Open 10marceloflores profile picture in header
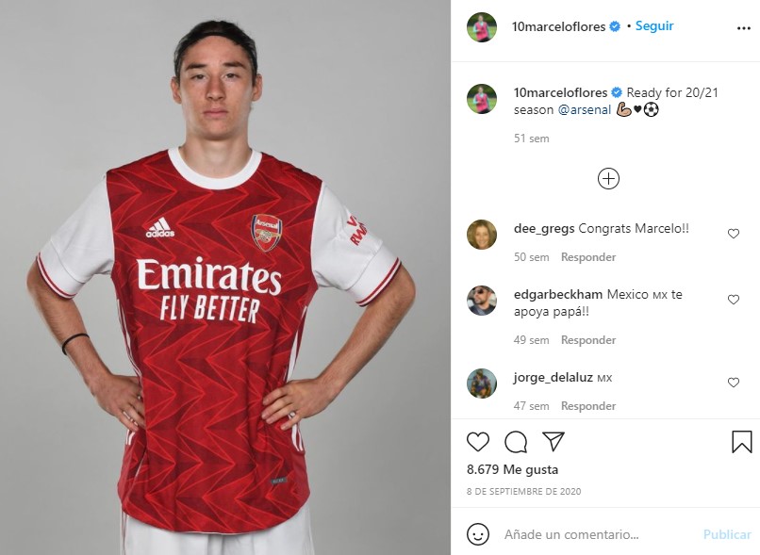760x555 pixels. (481, 27)
